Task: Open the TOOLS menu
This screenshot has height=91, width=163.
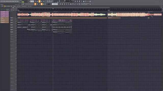Action: click(x=16, y=1)
